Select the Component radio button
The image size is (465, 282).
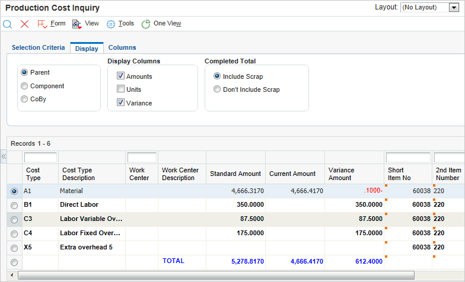(x=24, y=86)
